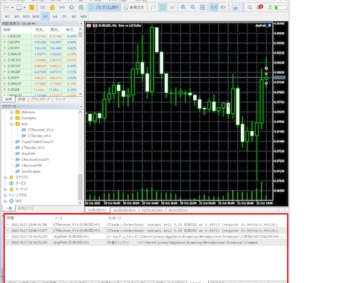Open the Market lock bag toolbar icon
This screenshot has height=283, width=343.
tap(52, 7)
